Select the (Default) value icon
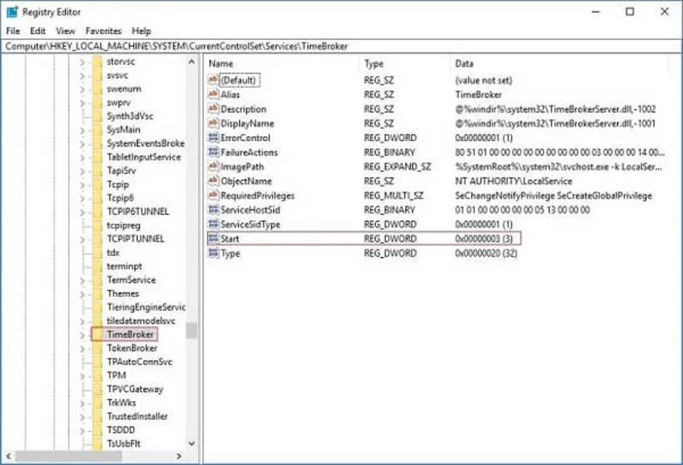The image size is (683, 465). coord(213,79)
